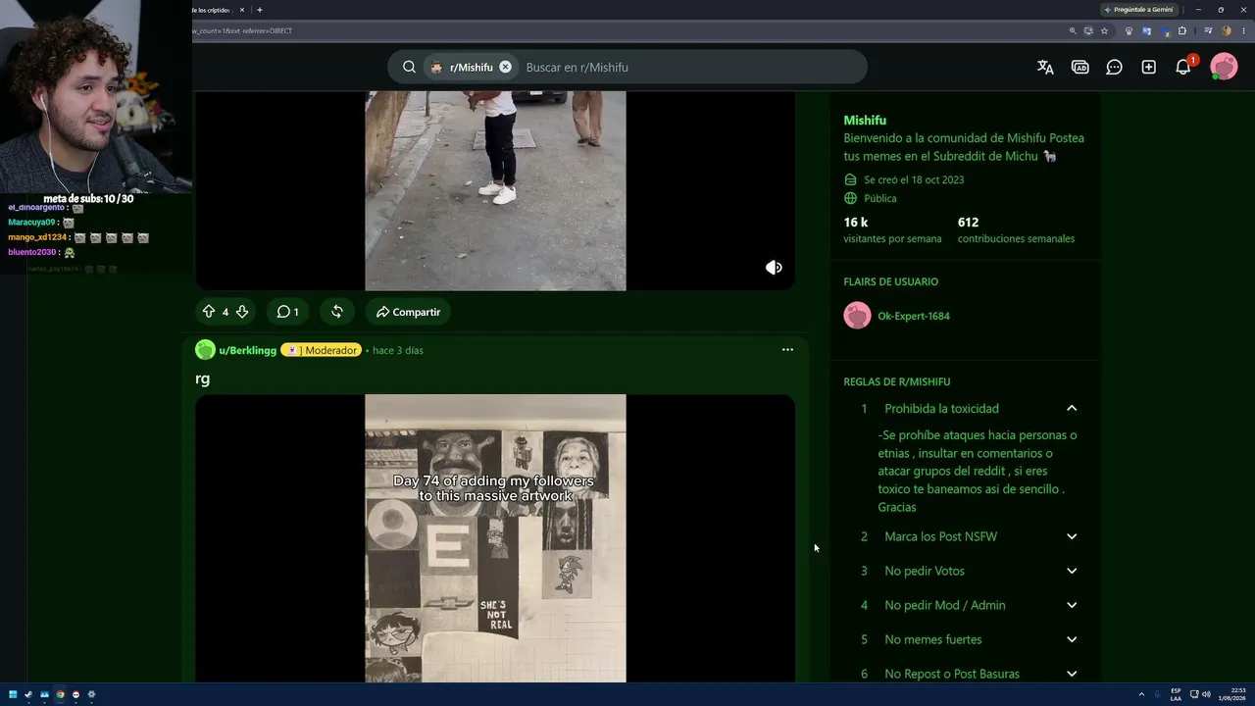Click the Mishifu community title
Image resolution: width=1255 pixels, height=706 pixels.
(865, 121)
